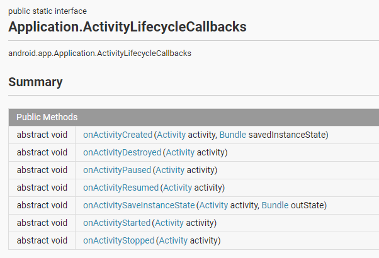The width and height of the screenshot is (379, 258).
Task: Open Bundle link before savedInstanceState parameter
Action: tap(233, 135)
